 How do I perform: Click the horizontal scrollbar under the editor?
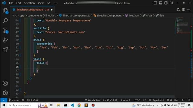(100, 97)
